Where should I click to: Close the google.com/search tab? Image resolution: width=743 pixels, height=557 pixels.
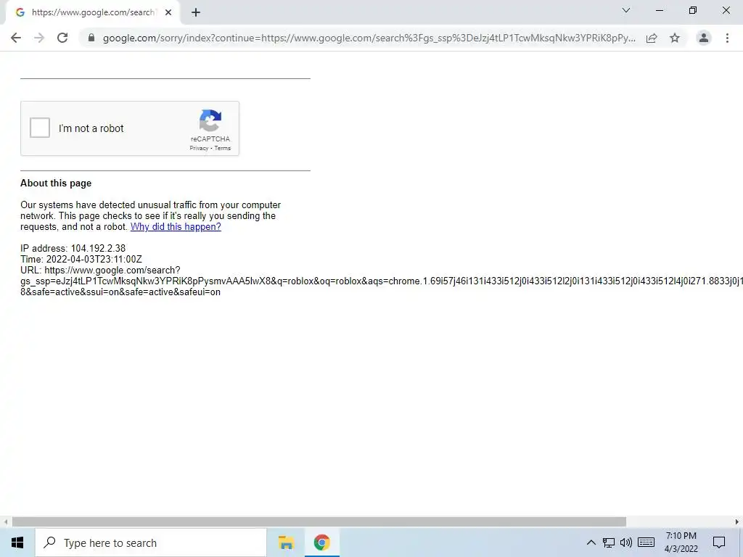click(x=168, y=12)
